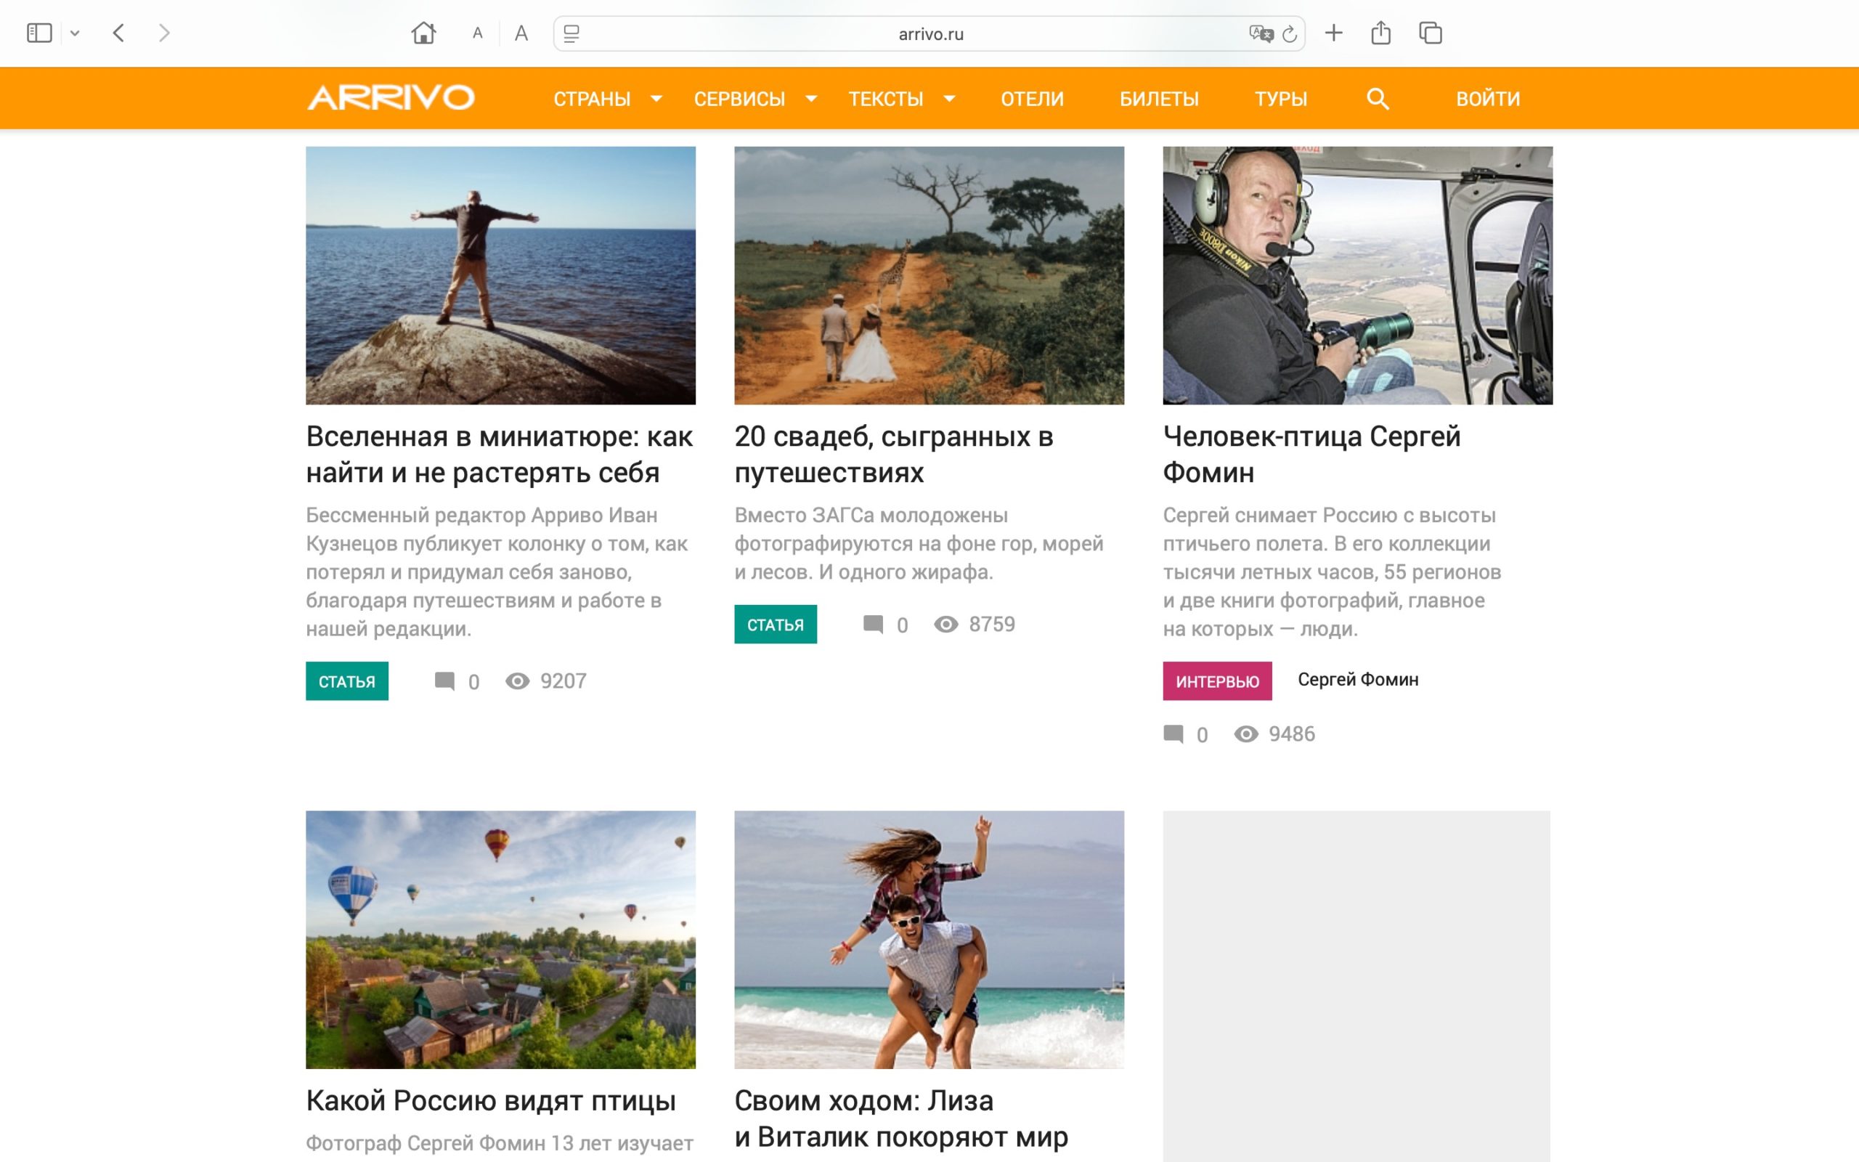Viewport: 1859px width, 1162px height.
Task: Click the Safari home icon
Action: click(x=423, y=33)
